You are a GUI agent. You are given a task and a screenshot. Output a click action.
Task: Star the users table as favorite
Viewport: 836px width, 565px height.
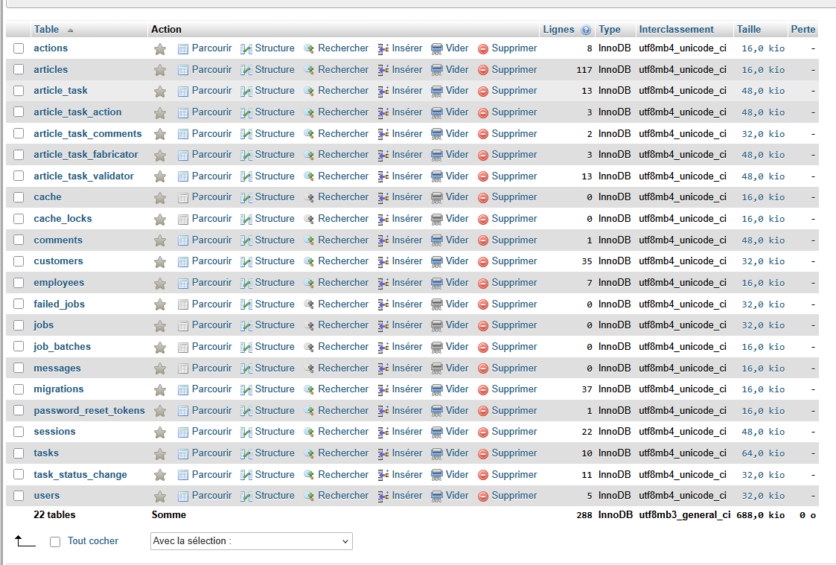click(x=160, y=497)
